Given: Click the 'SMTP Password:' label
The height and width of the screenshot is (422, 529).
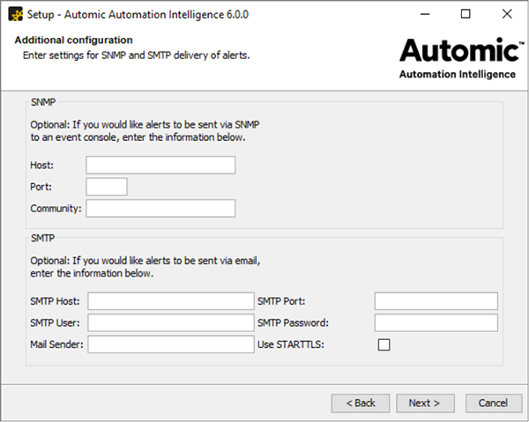Looking at the screenshot, I should pyautogui.click(x=293, y=323).
